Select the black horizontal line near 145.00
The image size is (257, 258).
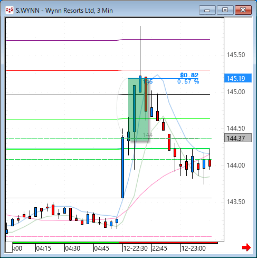point(108,95)
